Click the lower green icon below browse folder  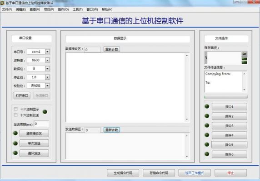click(245, 62)
